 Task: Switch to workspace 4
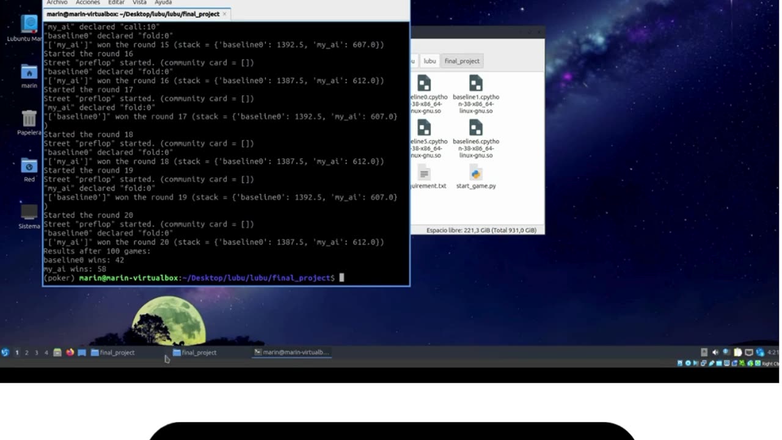coord(46,353)
